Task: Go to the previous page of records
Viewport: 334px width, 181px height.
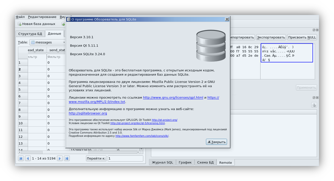Action: (28, 158)
